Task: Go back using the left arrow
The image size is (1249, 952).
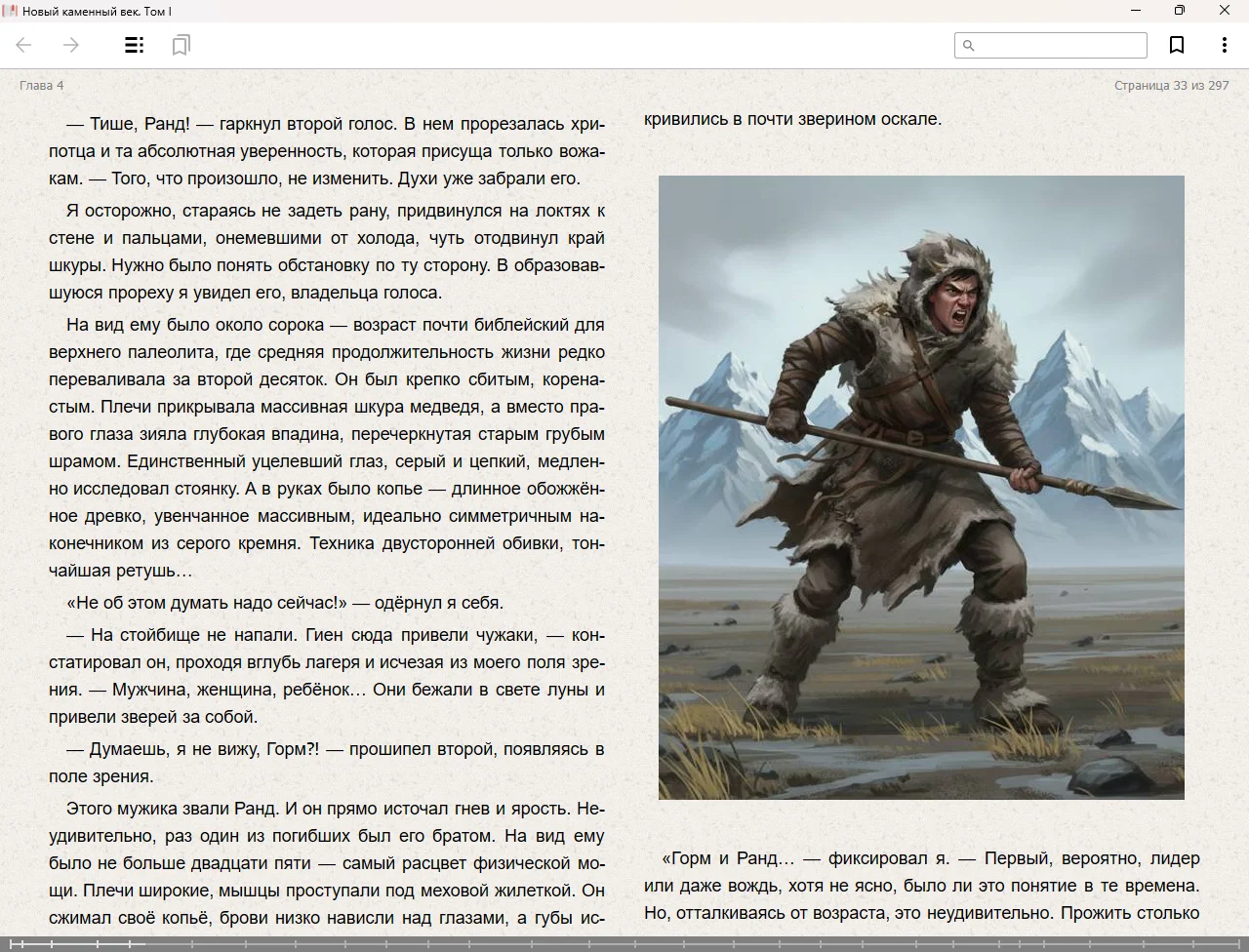Action: tap(24, 45)
